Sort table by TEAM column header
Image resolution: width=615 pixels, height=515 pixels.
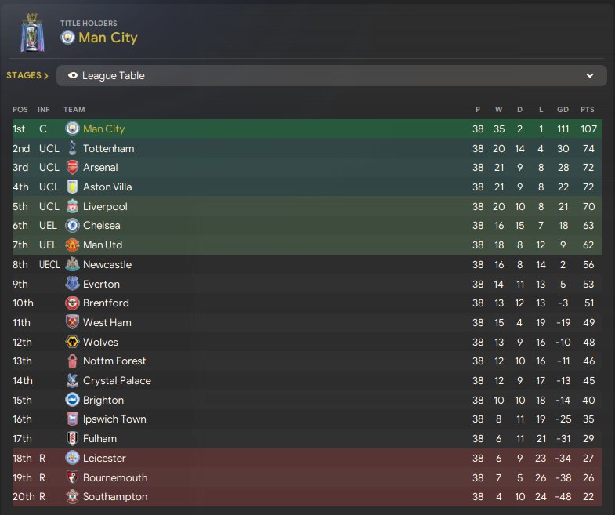pyautogui.click(x=74, y=110)
